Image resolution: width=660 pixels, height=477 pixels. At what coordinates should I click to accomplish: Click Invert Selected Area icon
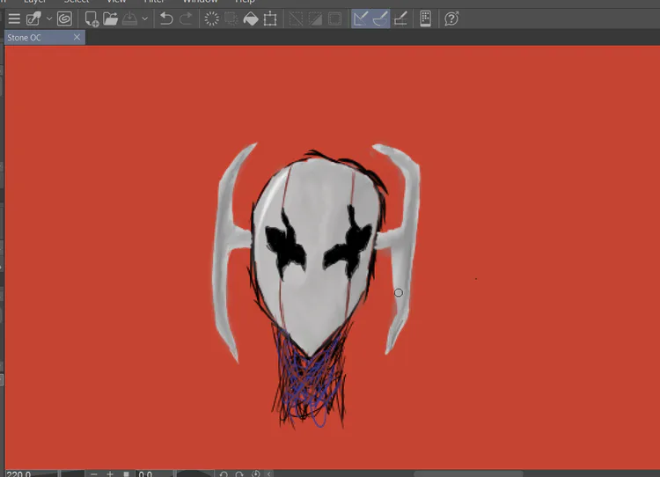coord(315,18)
